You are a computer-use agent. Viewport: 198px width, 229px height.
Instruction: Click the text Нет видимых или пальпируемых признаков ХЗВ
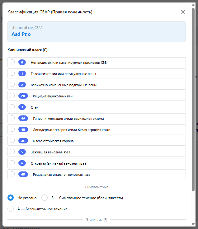pos(69,63)
